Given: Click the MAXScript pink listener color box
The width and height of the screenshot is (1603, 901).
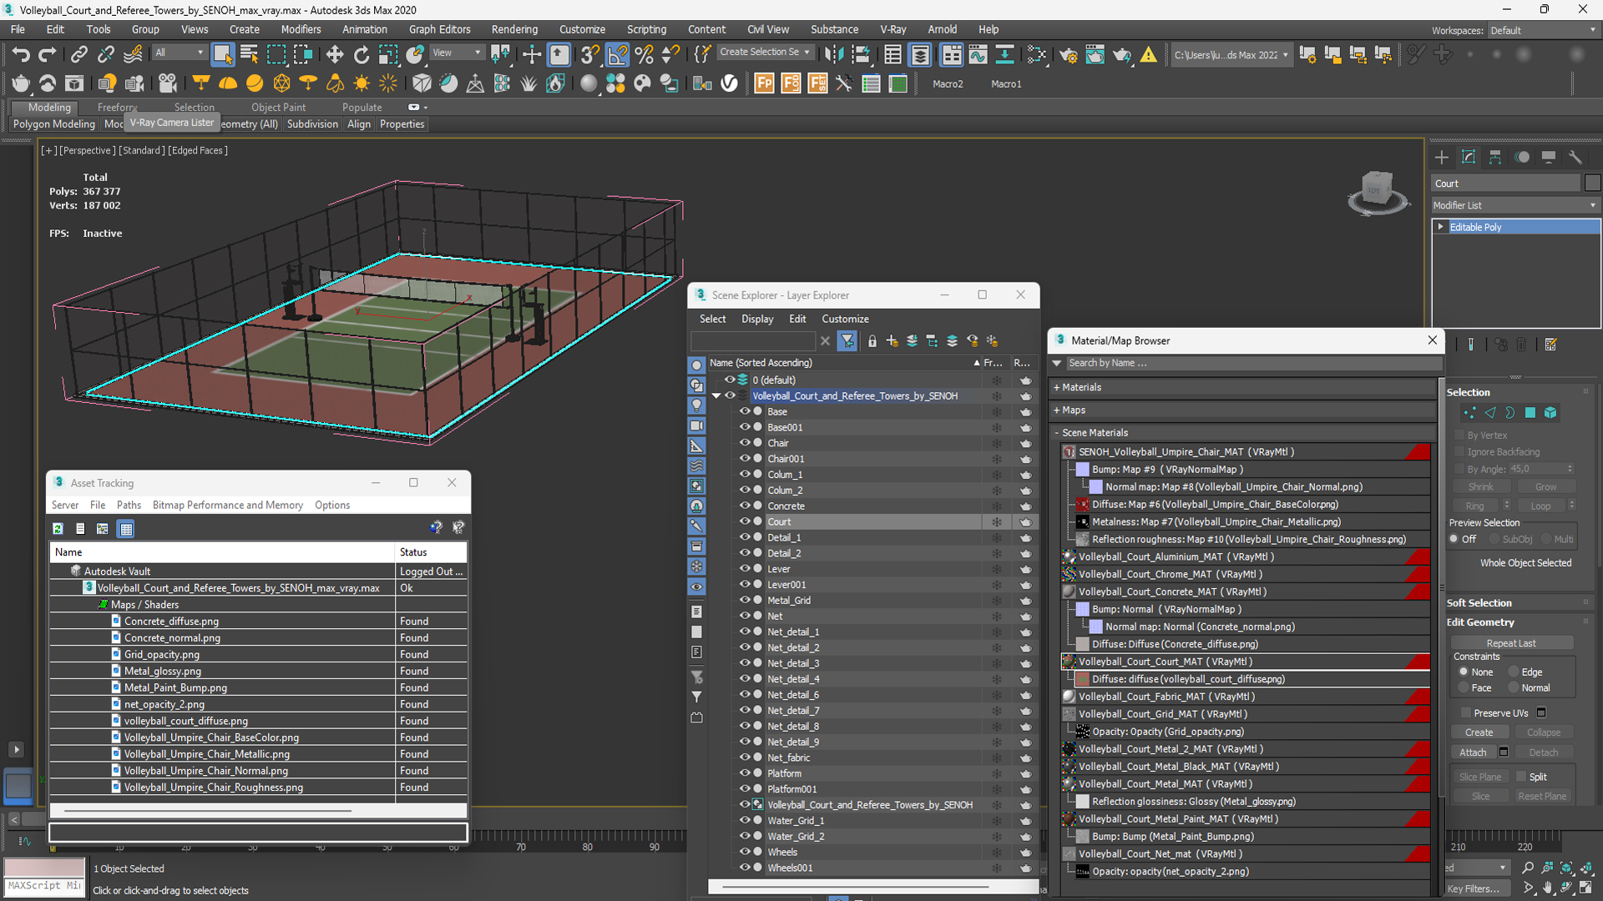Looking at the screenshot, I should click(44, 868).
